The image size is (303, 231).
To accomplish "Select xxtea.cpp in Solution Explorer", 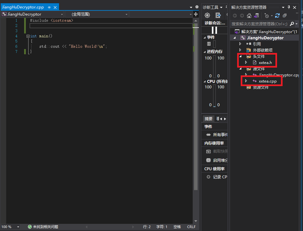I will [268, 81].
